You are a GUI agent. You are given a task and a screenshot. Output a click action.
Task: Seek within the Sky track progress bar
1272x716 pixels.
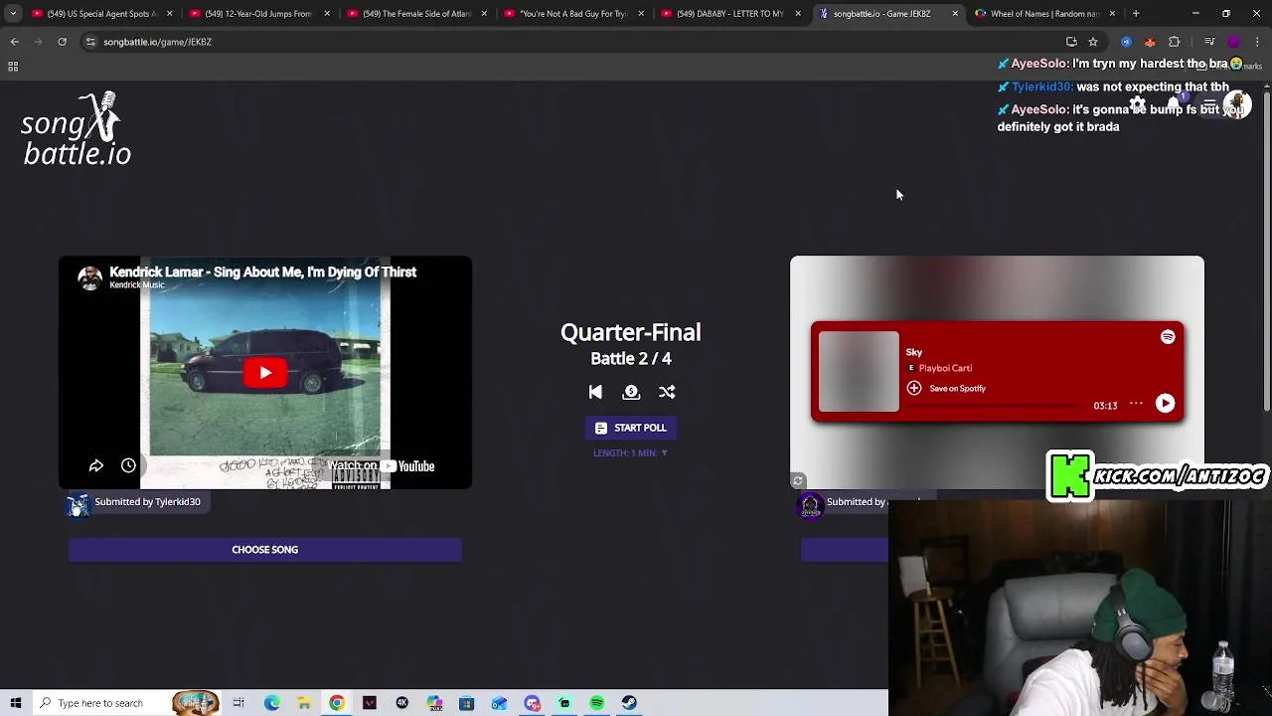click(993, 406)
